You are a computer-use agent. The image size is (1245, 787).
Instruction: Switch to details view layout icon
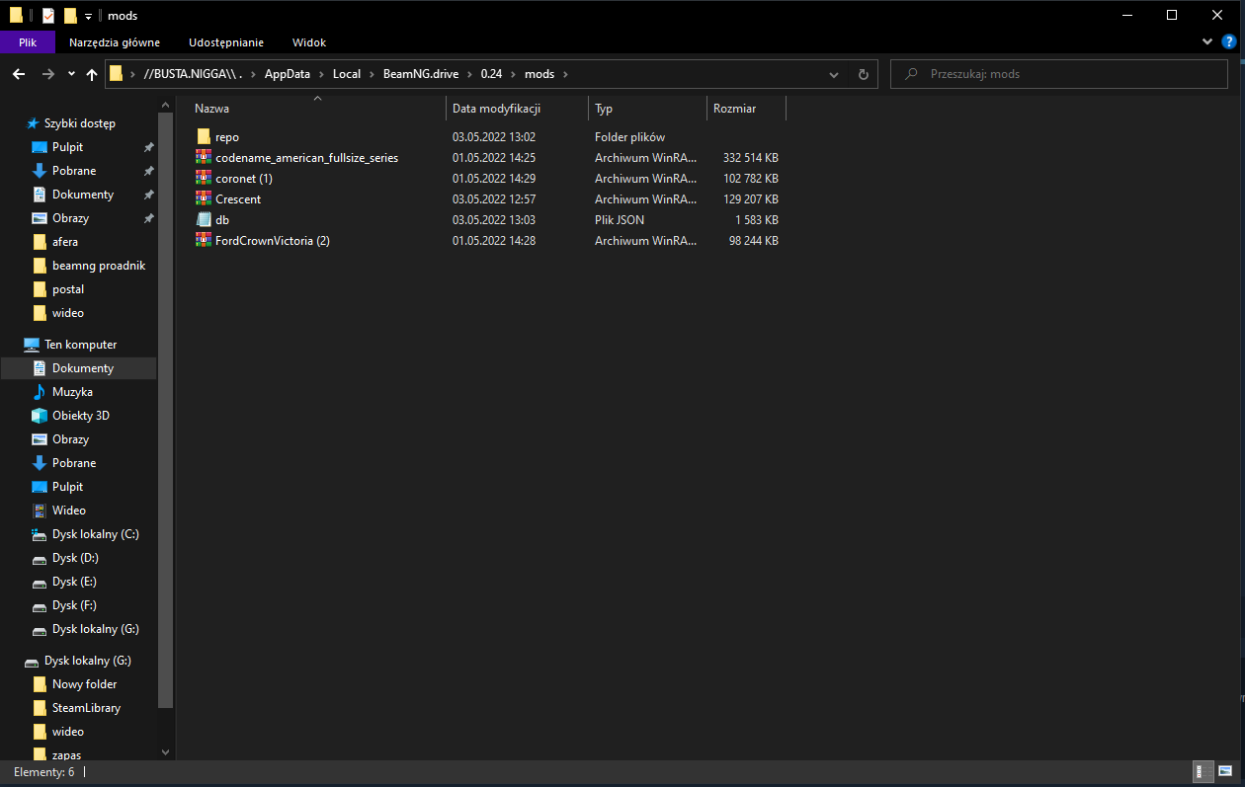click(1204, 771)
